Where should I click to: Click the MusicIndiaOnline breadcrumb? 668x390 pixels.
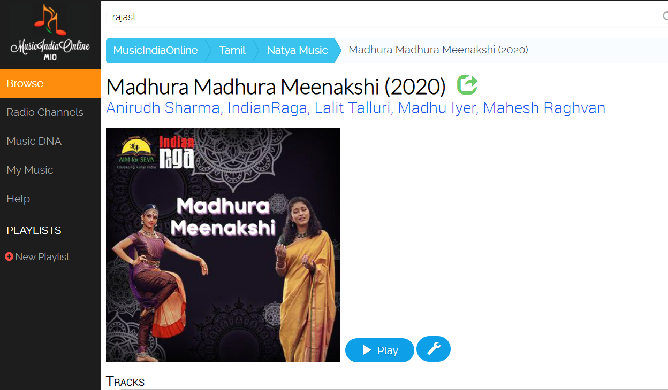pyautogui.click(x=156, y=51)
